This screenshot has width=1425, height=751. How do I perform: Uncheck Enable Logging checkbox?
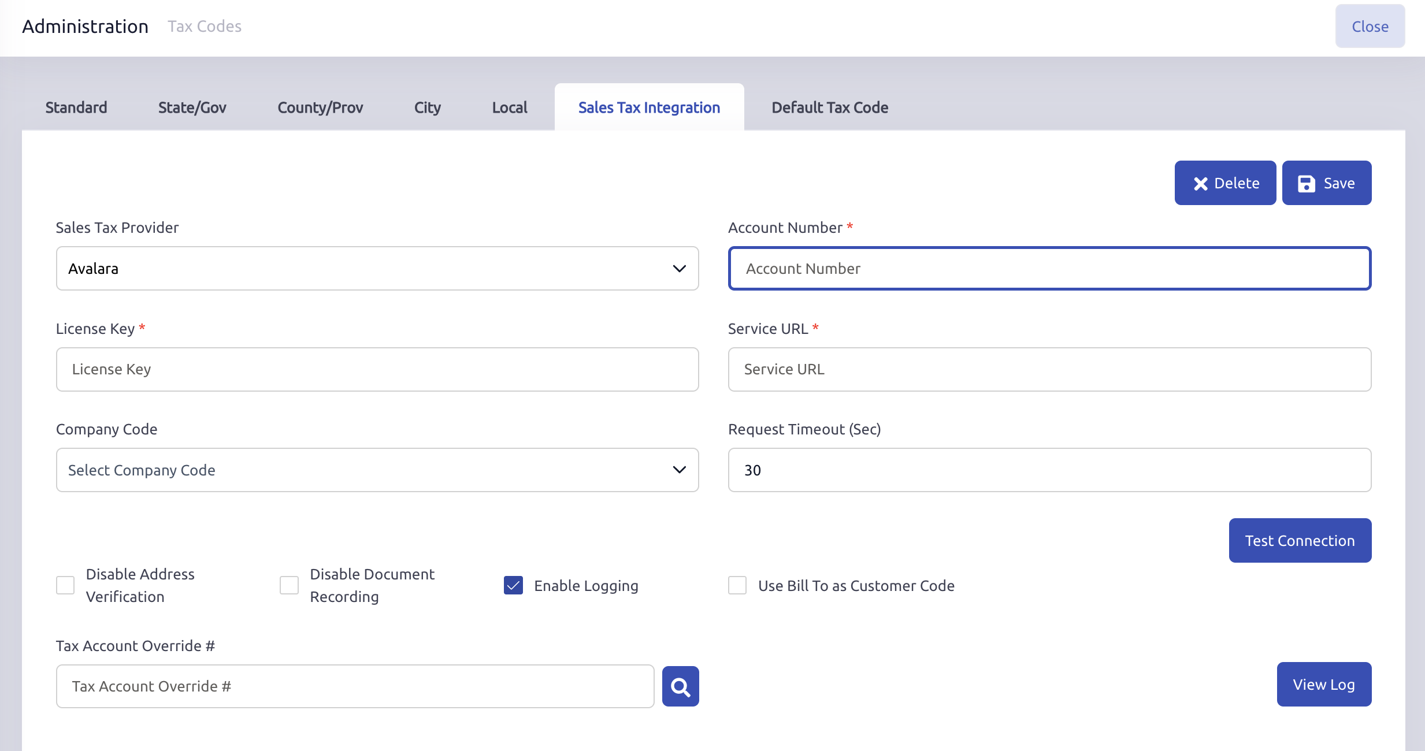513,585
